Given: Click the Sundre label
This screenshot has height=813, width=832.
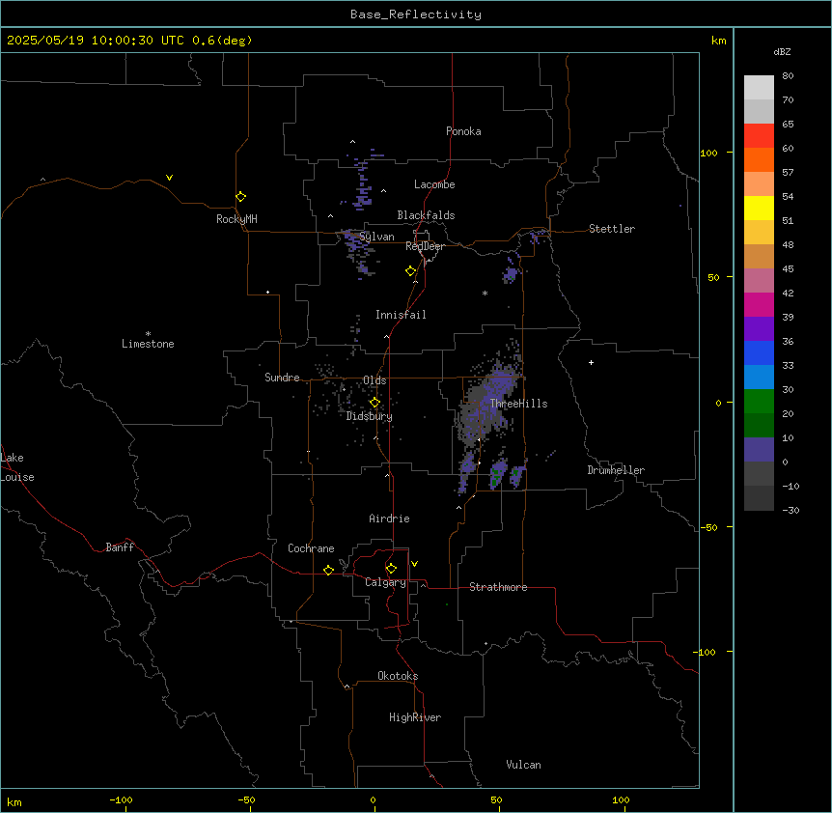Looking at the screenshot, I should point(282,378).
